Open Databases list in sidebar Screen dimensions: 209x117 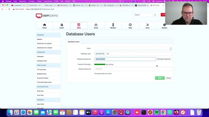[40, 57]
